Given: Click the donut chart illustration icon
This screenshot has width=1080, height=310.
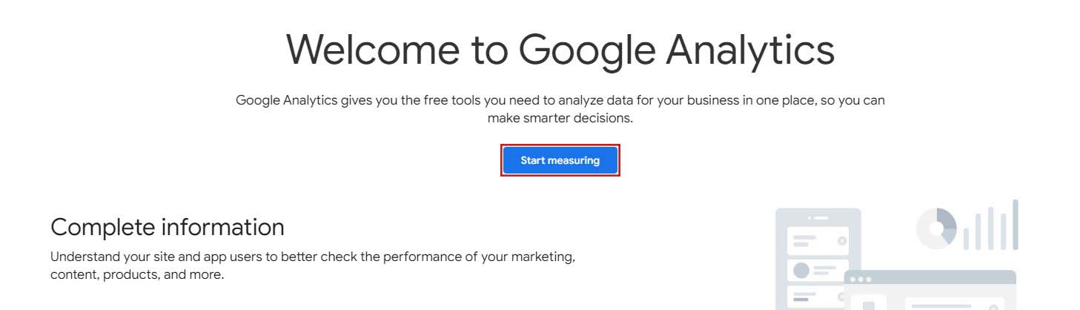Looking at the screenshot, I should click(937, 228).
